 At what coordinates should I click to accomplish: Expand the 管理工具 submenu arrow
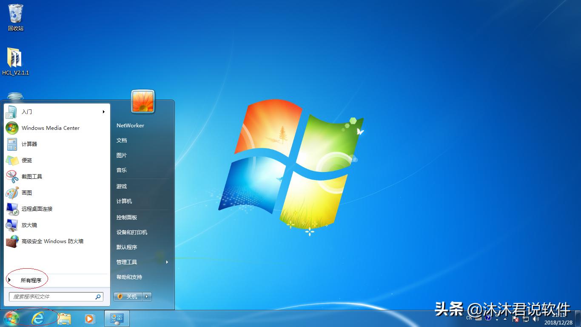point(167,262)
